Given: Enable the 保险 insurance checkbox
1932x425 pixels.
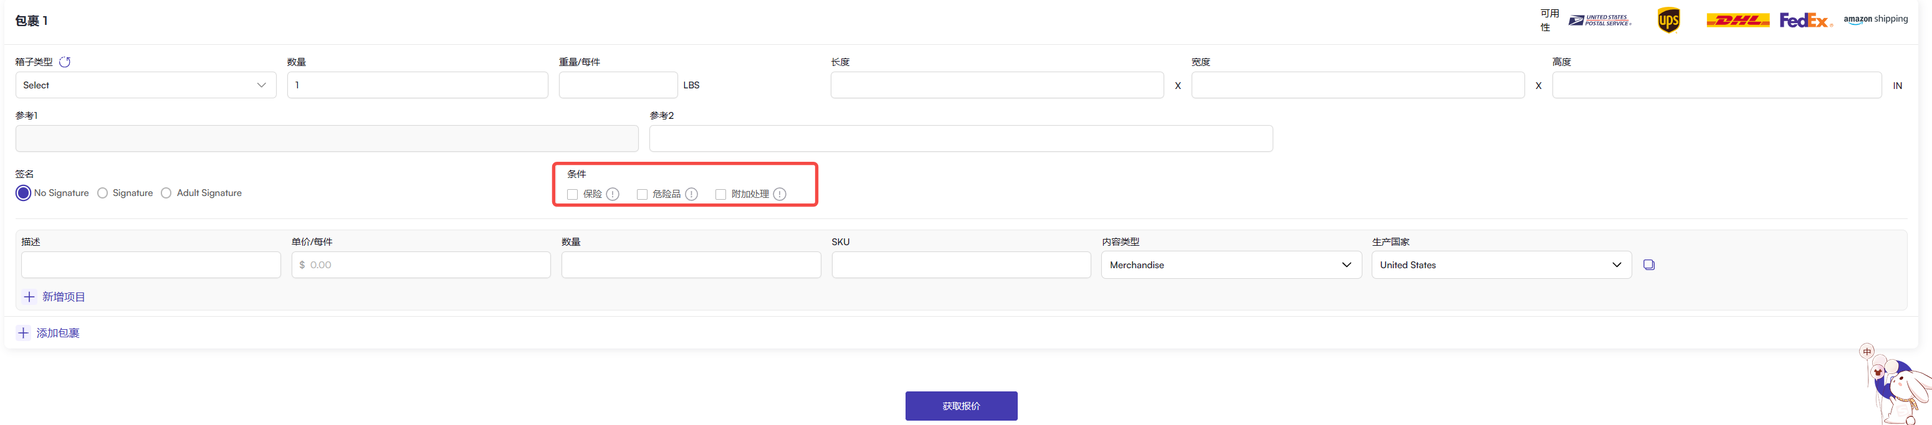Looking at the screenshot, I should coord(572,195).
